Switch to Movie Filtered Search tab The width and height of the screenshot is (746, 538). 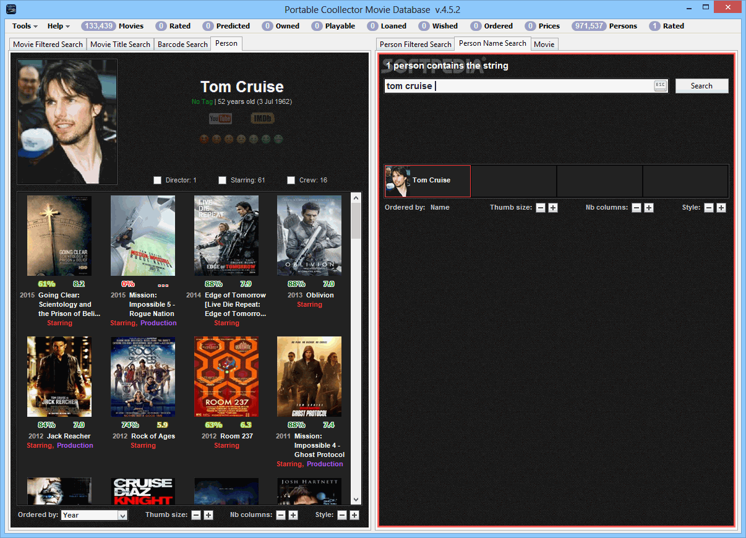click(48, 45)
